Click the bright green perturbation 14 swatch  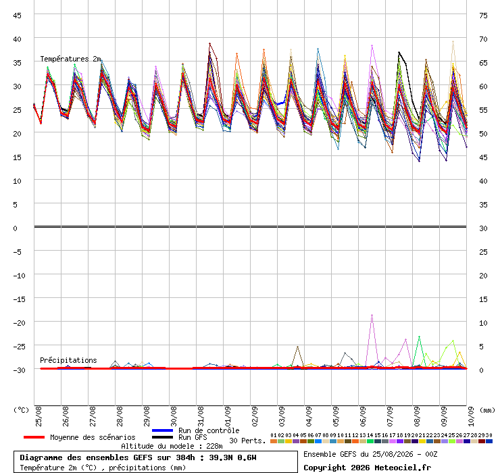[370, 441]
